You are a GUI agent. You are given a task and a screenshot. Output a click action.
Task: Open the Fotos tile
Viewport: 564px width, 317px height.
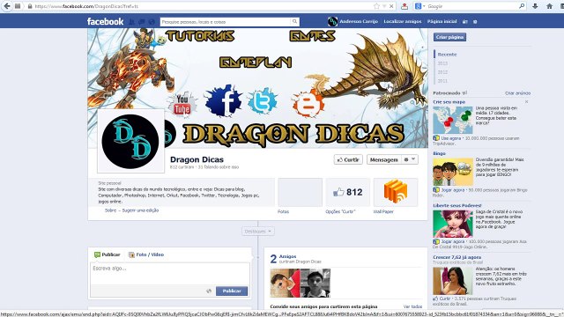(300, 192)
